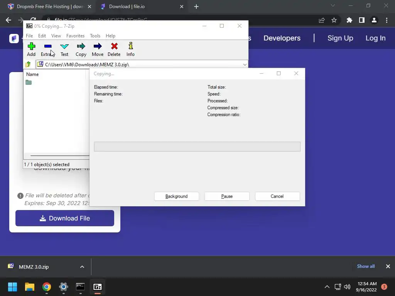The height and width of the screenshot is (296, 395).
Task: Select the folder entry in 7-Zip file list
Action: click(29, 82)
